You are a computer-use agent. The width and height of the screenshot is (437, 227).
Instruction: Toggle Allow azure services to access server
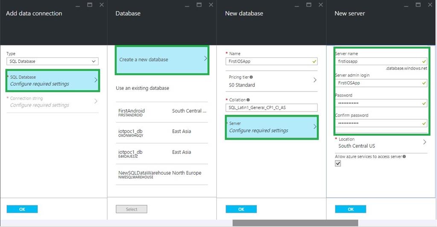[338, 164]
